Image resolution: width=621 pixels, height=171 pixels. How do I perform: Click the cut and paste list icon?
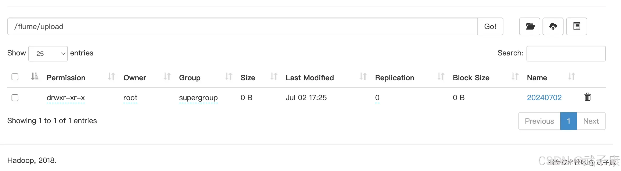tap(576, 26)
